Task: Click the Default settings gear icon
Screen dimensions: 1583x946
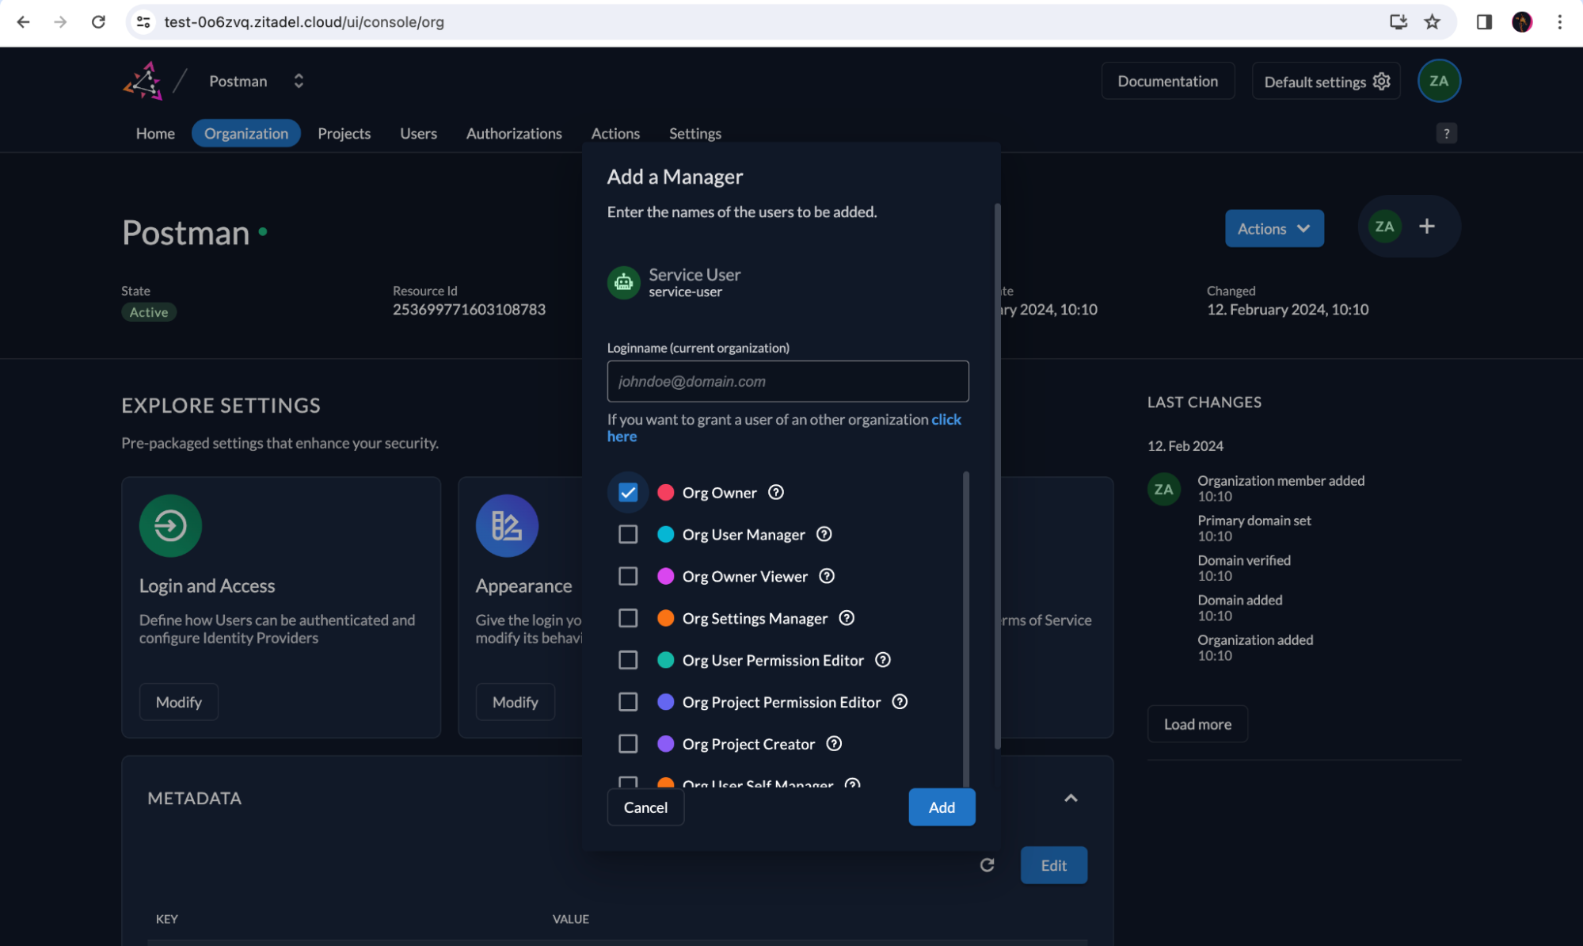Action: [1382, 80]
